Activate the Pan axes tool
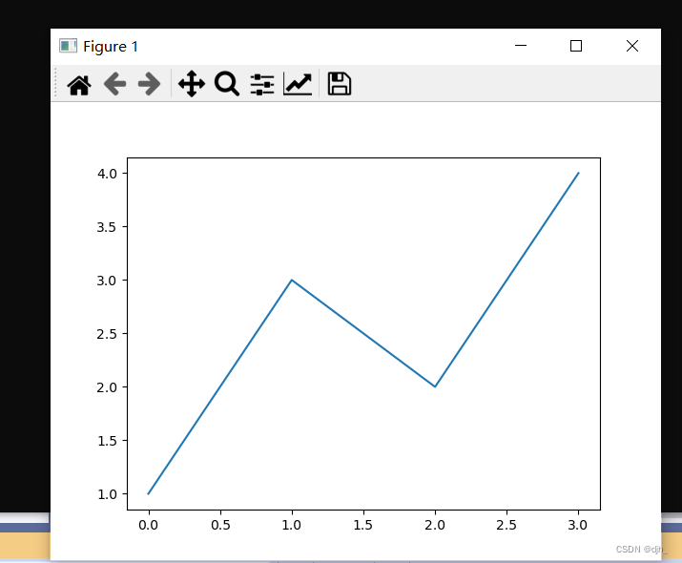 point(192,84)
